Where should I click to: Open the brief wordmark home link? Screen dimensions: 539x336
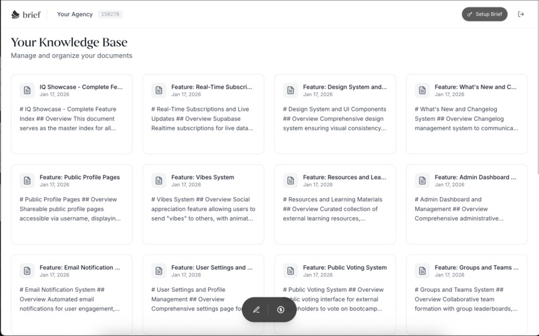pos(31,15)
